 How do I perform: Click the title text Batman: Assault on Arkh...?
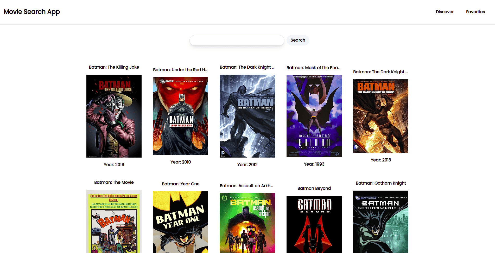pyautogui.click(x=246, y=186)
